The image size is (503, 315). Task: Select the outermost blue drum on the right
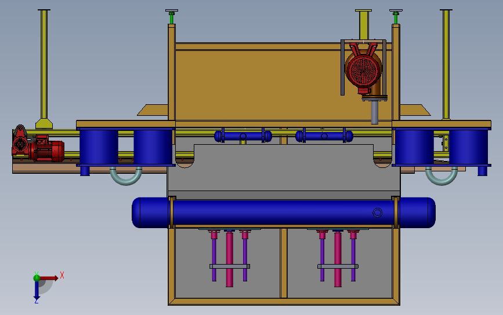(469, 147)
